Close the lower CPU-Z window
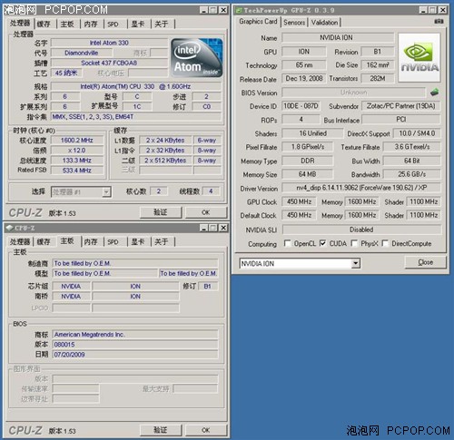454x440 pixels. (x=223, y=228)
